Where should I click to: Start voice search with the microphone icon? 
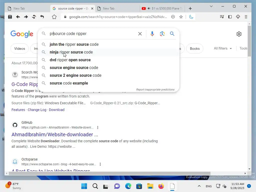click(152, 34)
